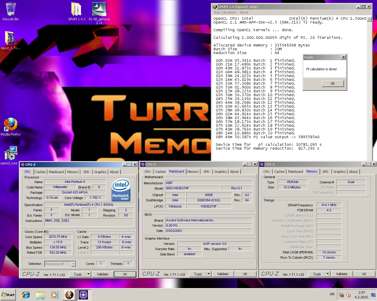The height and width of the screenshot is (301, 377).
Task: Click Channel # value 'Dual'
Action: (351, 182)
